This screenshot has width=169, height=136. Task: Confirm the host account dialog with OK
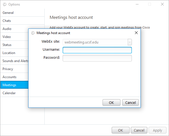[111, 102]
